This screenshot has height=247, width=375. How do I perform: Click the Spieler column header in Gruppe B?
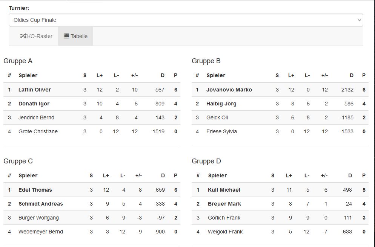[x=216, y=75]
